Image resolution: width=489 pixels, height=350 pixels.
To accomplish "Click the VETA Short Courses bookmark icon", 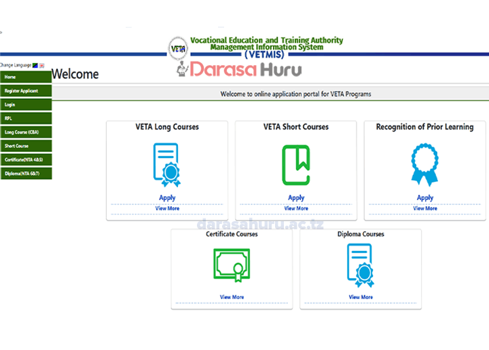I will point(296,165).
